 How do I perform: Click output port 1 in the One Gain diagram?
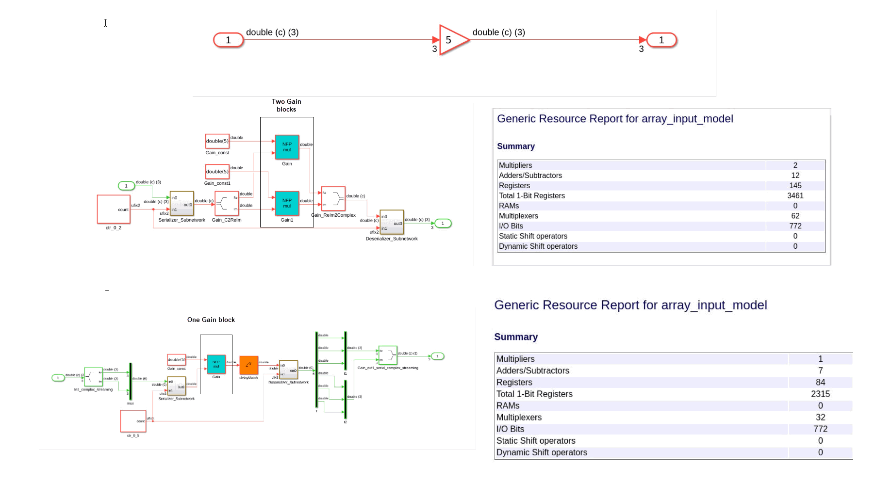[x=437, y=356]
